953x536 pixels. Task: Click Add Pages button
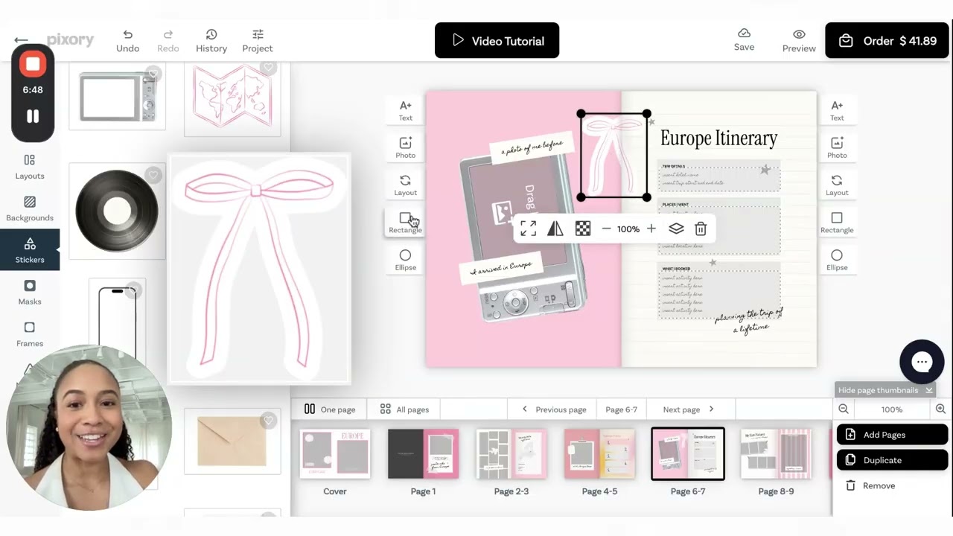[x=893, y=435]
